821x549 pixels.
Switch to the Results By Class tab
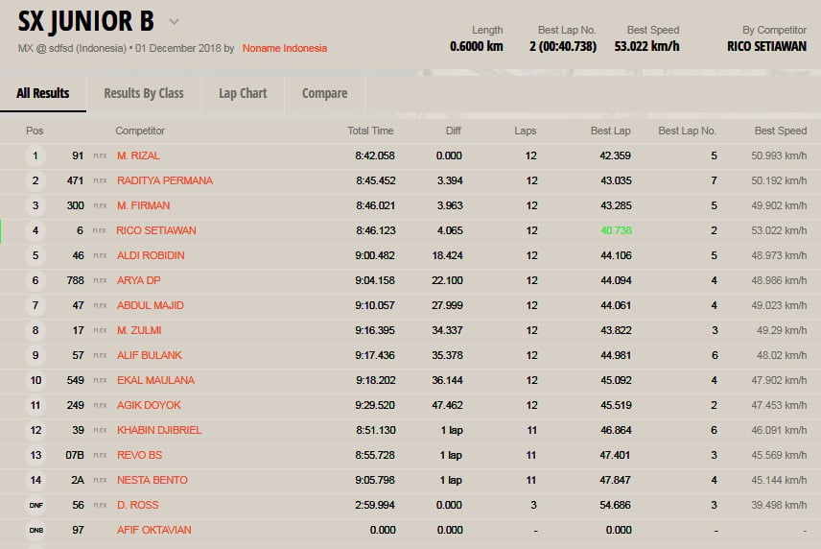point(144,93)
